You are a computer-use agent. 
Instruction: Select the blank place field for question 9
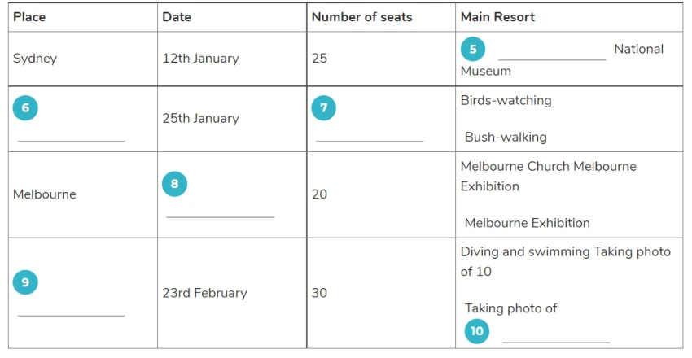(x=71, y=308)
